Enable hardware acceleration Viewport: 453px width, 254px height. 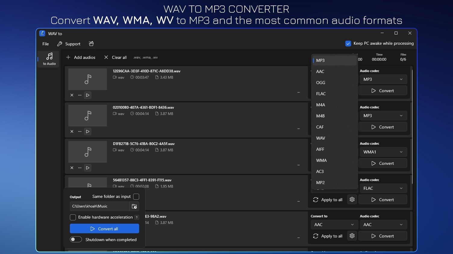click(x=73, y=217)
